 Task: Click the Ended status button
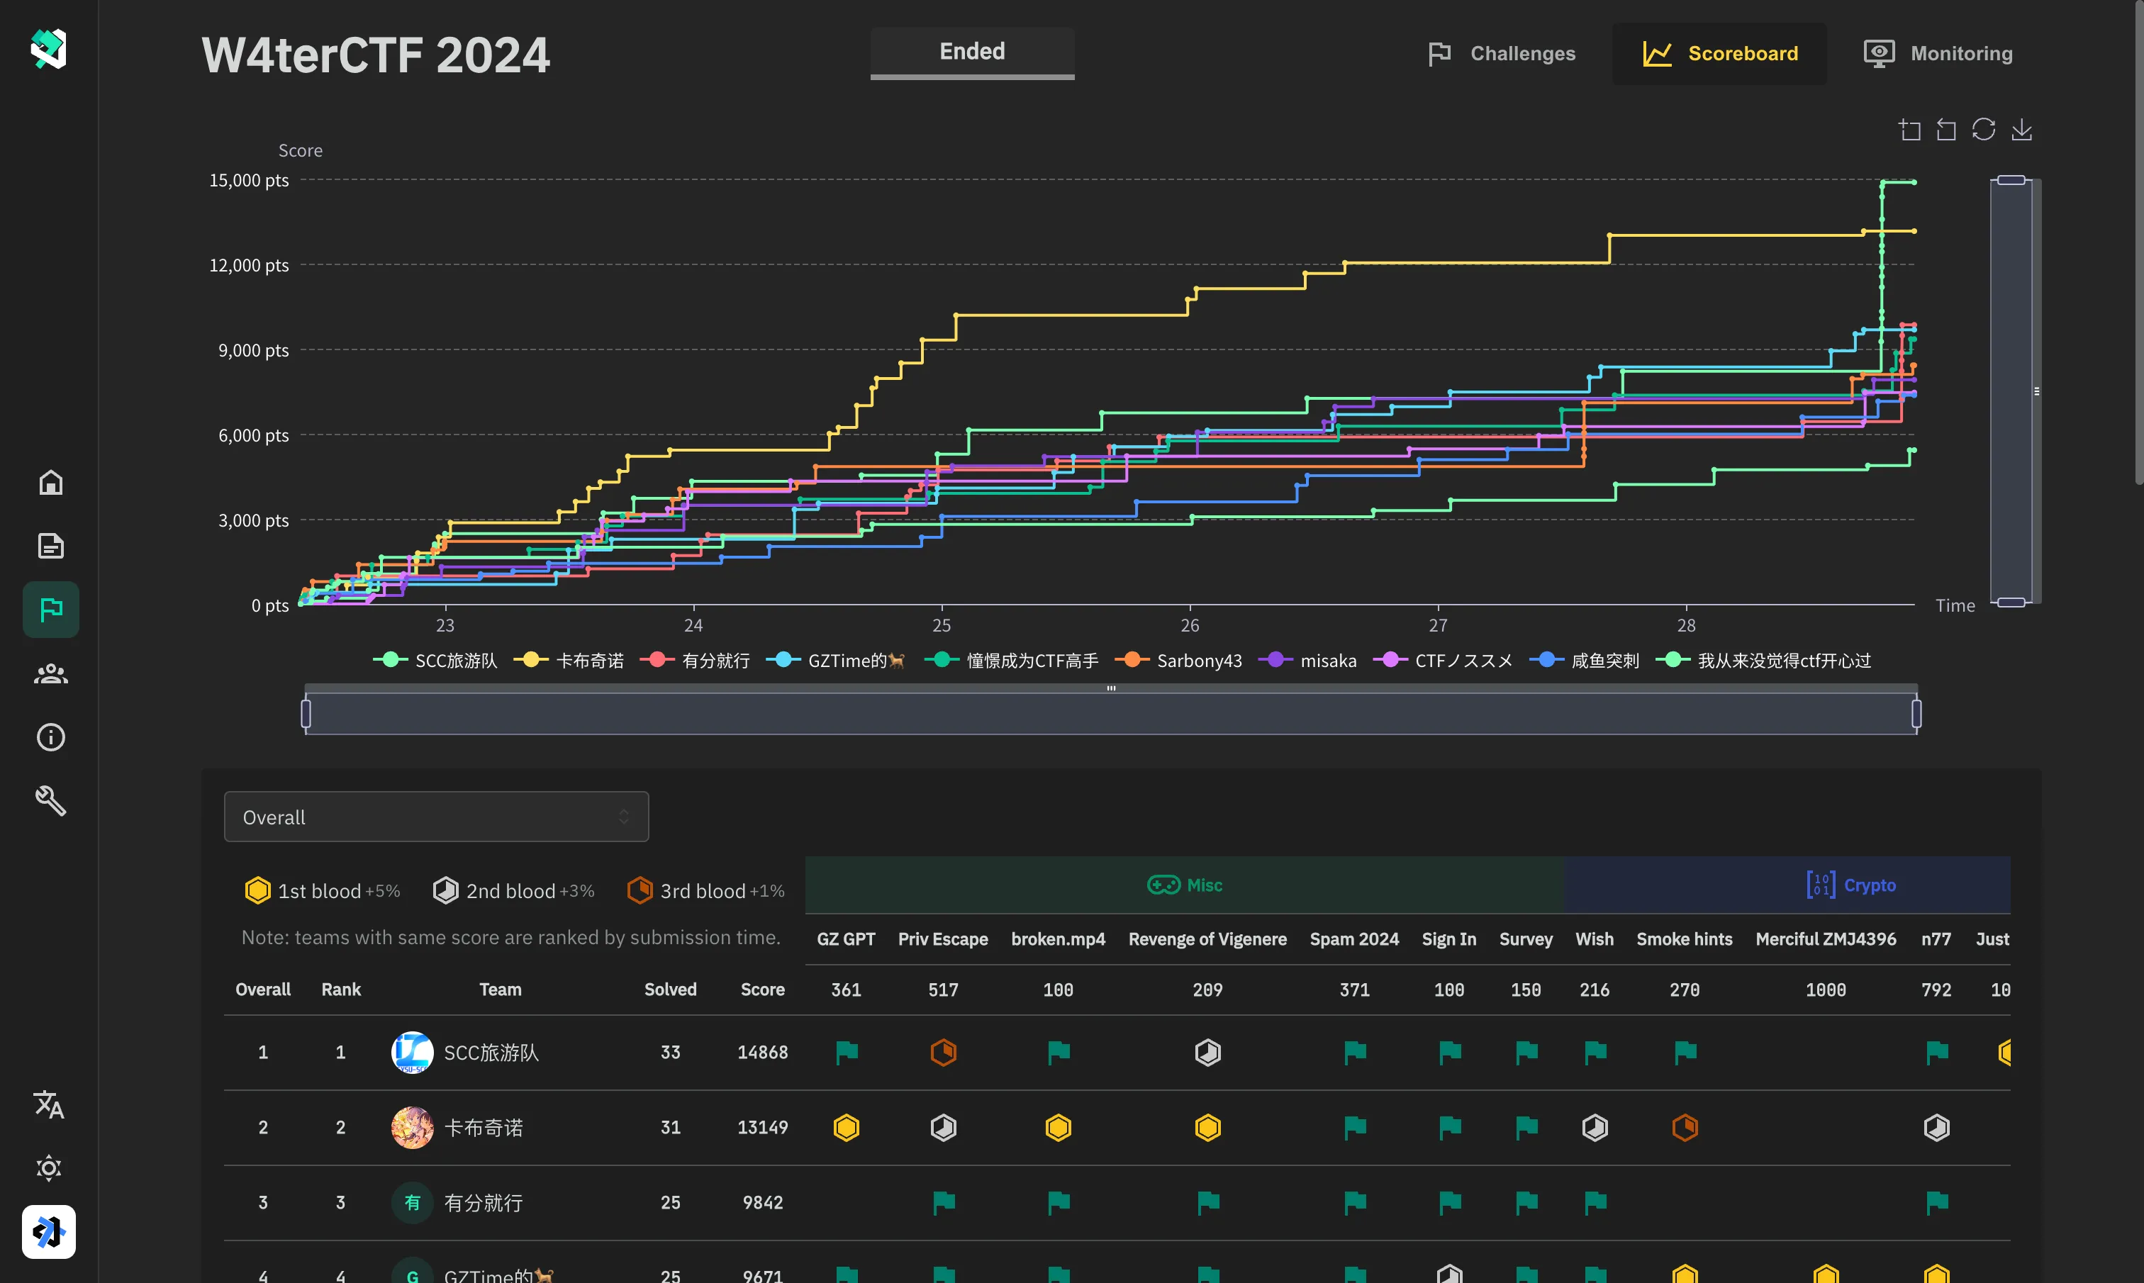pos(972,52)
